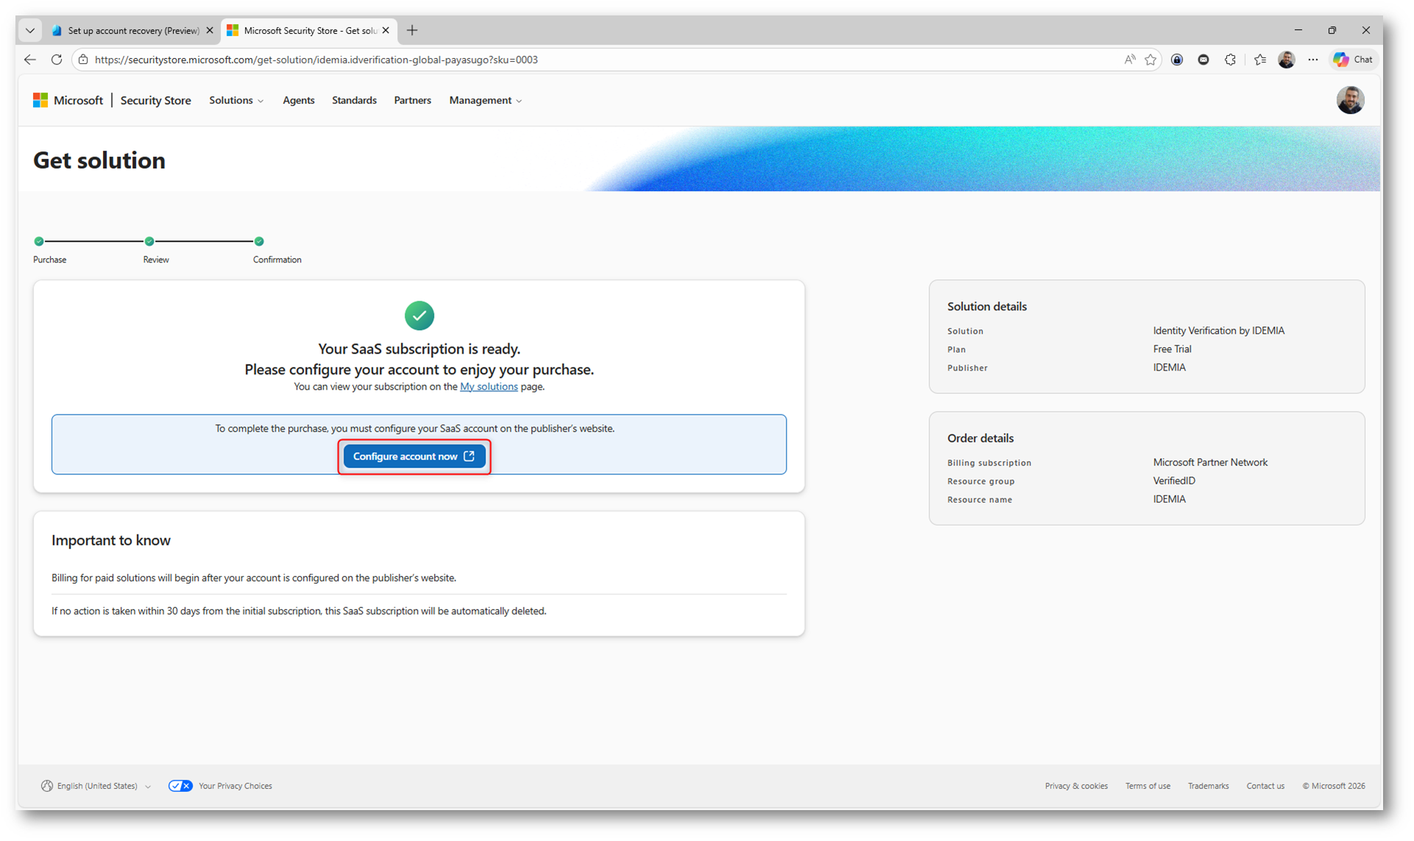Screen dimensions: 1414x841
Task: Expand the Management dropdown menu
Action: tap(486, 100)
